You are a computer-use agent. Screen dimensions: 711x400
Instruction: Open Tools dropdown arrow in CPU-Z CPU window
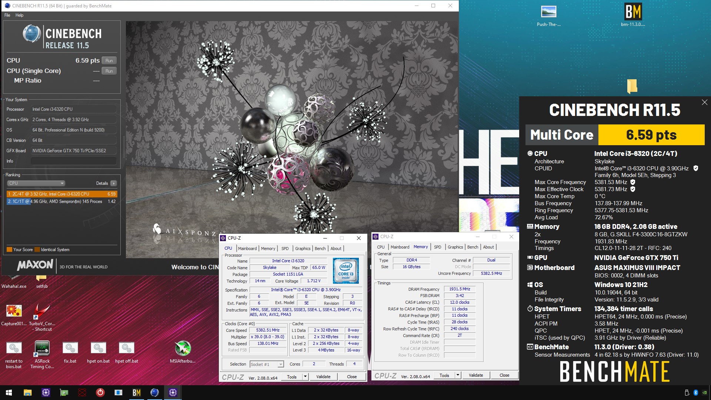pos(305,377)
